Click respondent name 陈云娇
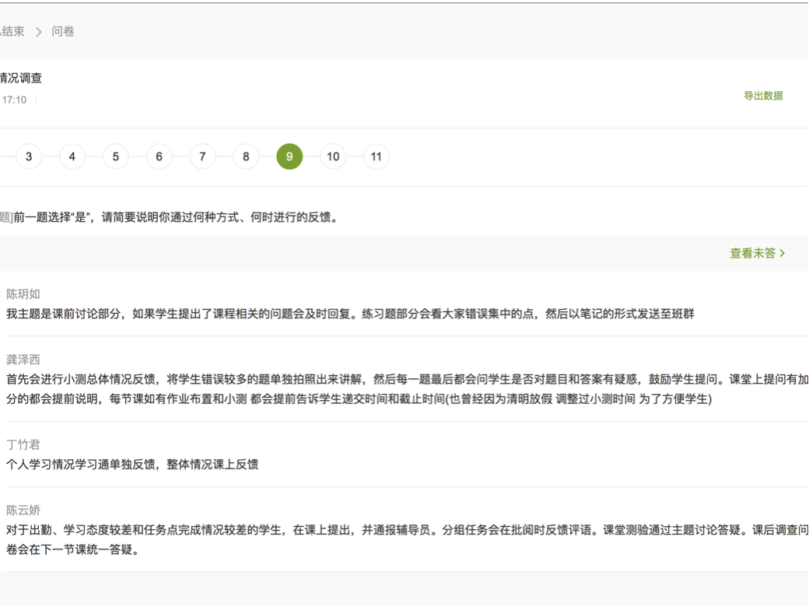 point(23,510)
